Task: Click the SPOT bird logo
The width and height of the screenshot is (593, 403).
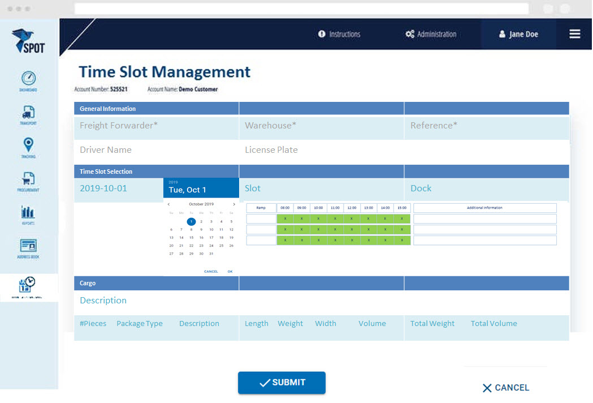Action: 28,41
